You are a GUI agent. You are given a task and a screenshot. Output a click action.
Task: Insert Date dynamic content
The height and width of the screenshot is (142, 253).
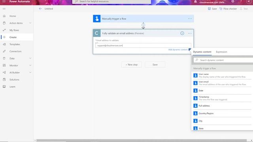pyautogui.click(x=222, y=91)
